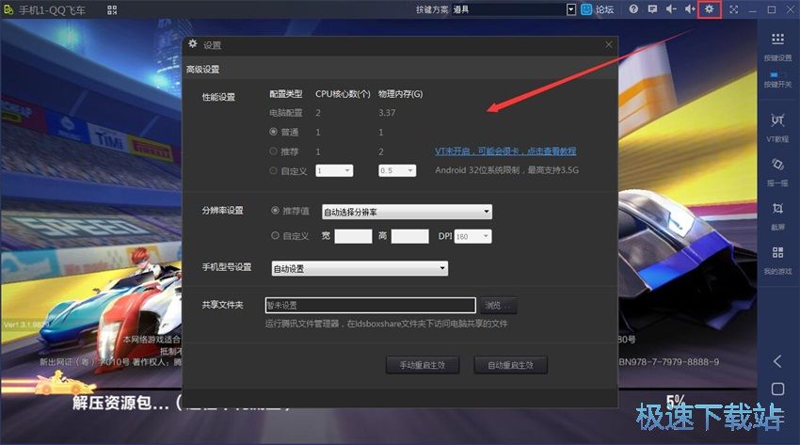Maximize the emulator window
The height and width of the screenshot is (445, 800).
point(772,9)
